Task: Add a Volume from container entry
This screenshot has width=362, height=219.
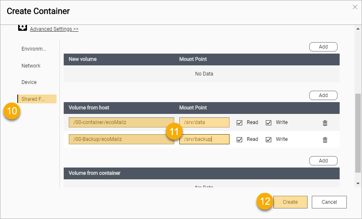Action: click(323, 160)
